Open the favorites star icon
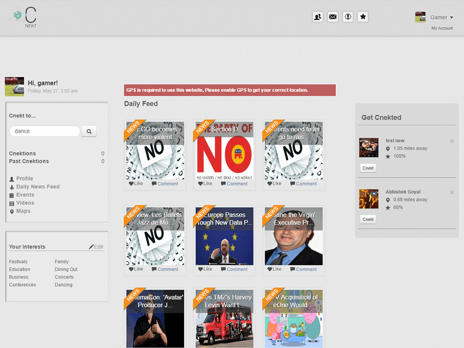Screen dimensions: 464x348 coord(363,17)
